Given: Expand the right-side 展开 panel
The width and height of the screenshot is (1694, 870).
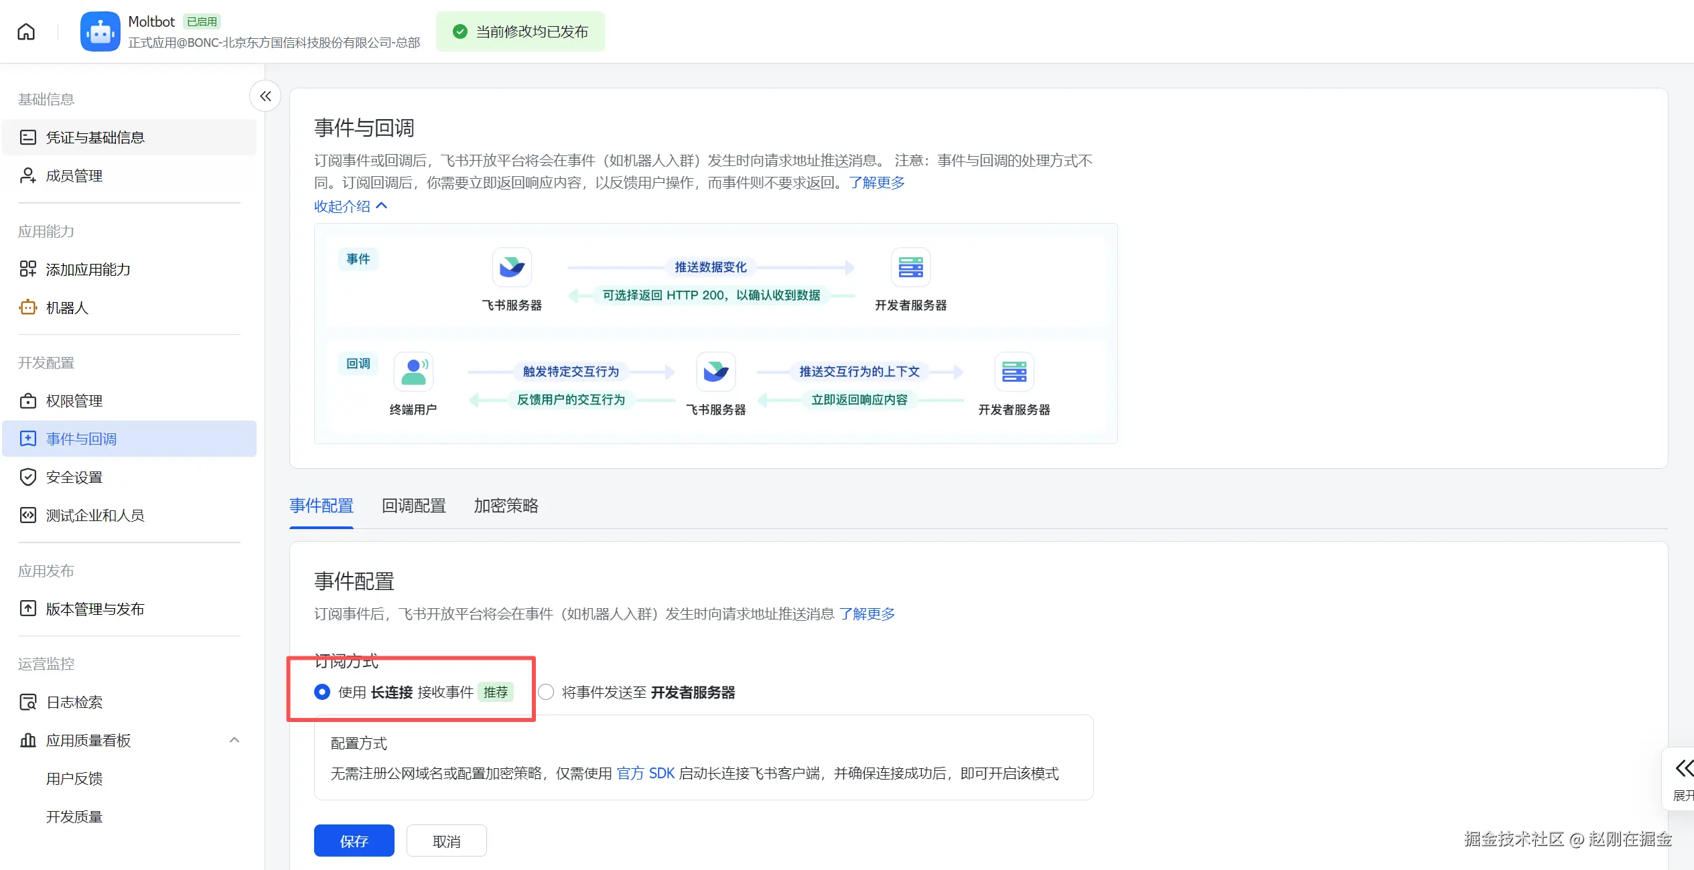Looking at the screenshot, I should click(x=1682, y=778).
